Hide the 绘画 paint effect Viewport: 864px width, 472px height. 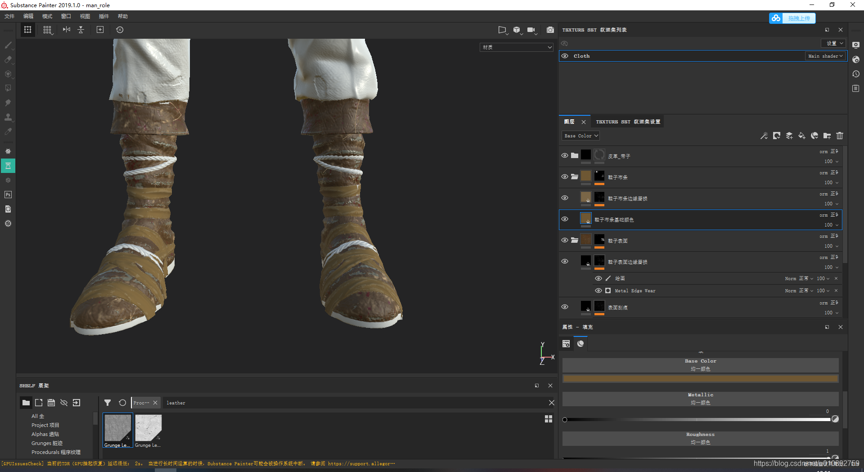click(x=598, y=278)
